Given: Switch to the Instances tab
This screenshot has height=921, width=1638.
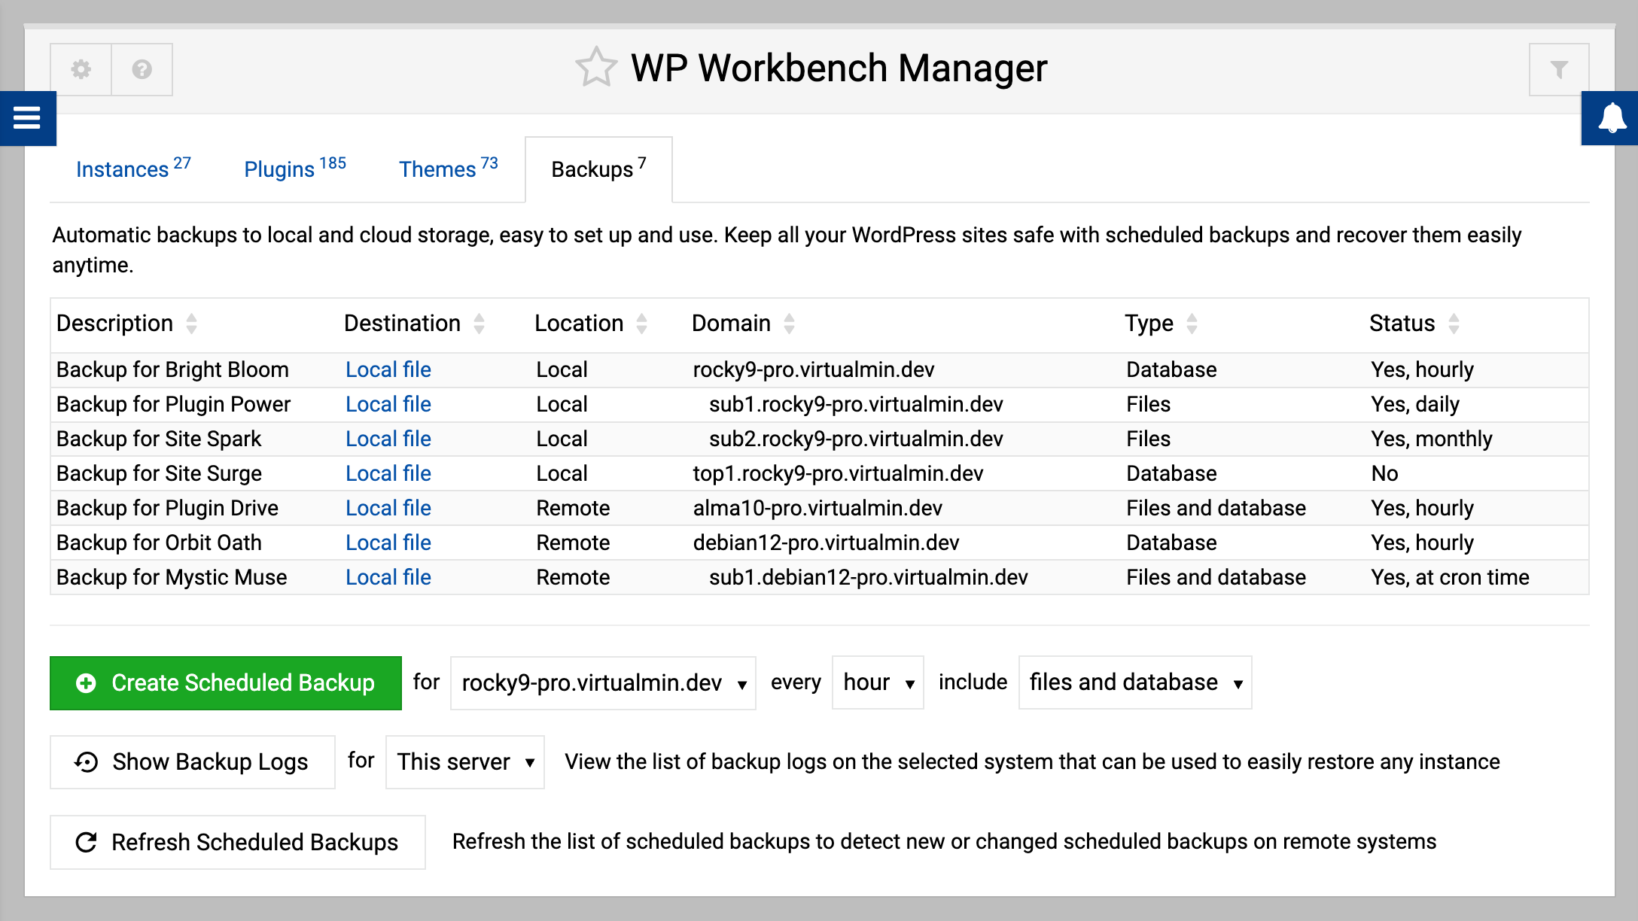Looking at the screenshot, I should (x=133, y=169).
